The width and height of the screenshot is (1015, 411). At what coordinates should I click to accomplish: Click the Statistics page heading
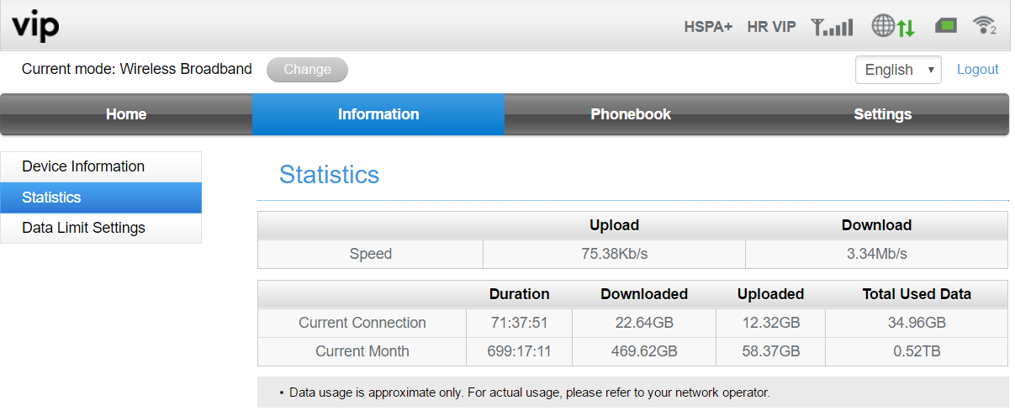[x=329, y=175]
